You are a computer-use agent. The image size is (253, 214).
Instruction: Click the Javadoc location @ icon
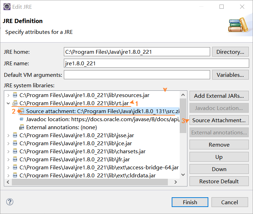coord(21,119)
